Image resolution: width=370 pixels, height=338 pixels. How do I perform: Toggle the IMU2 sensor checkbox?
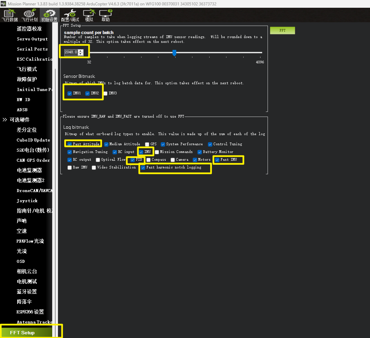[x=88, y=93]
